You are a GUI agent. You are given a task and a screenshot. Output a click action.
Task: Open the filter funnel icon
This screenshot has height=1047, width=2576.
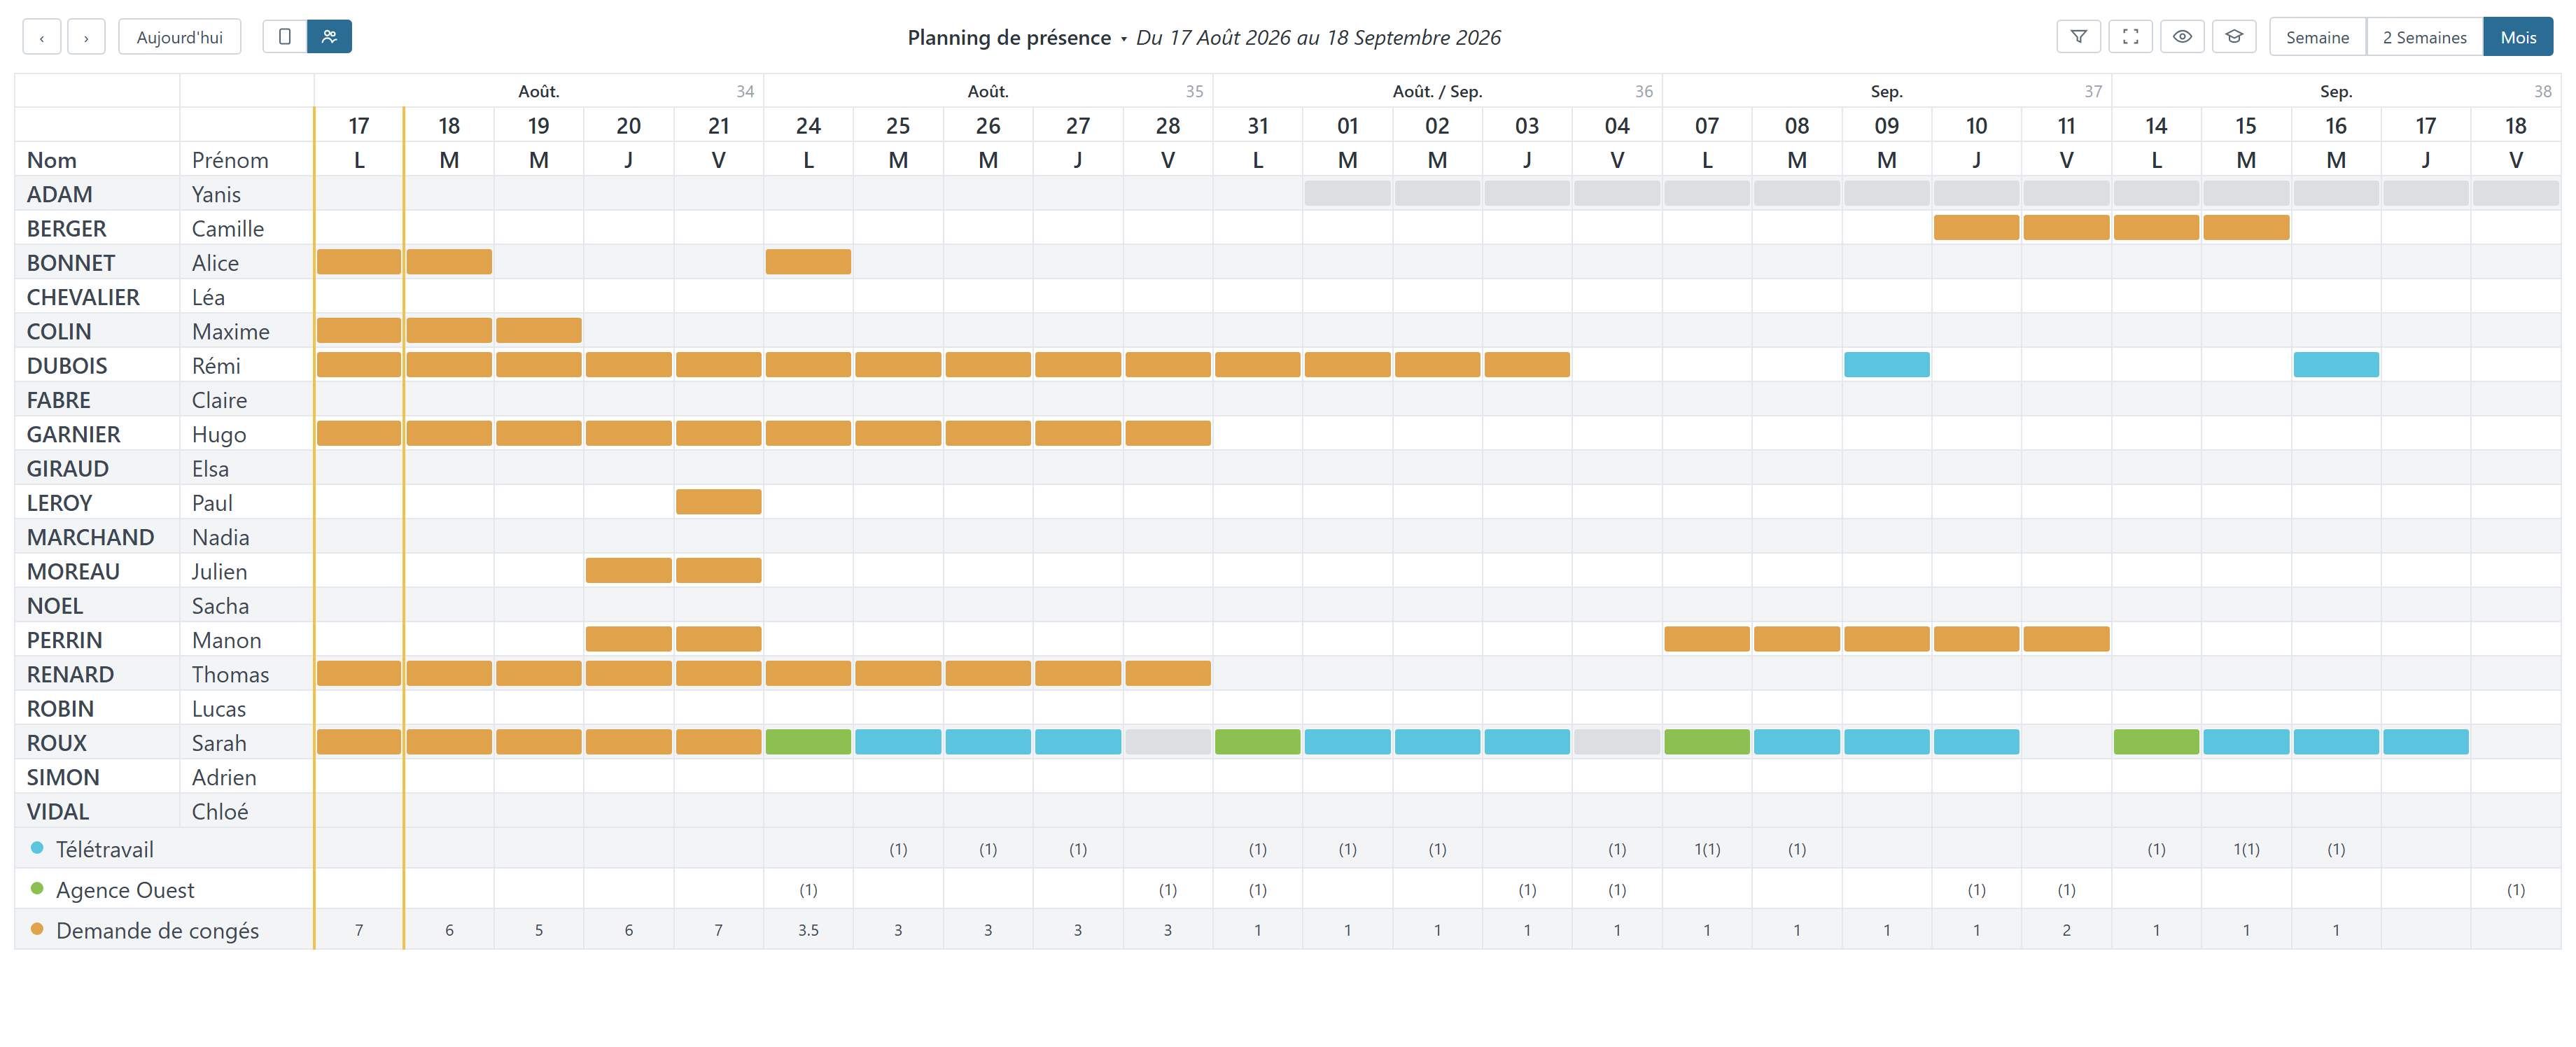tap(2078, 37)
